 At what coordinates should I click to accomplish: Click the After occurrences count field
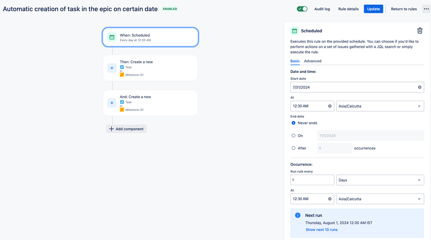[334, 148]
